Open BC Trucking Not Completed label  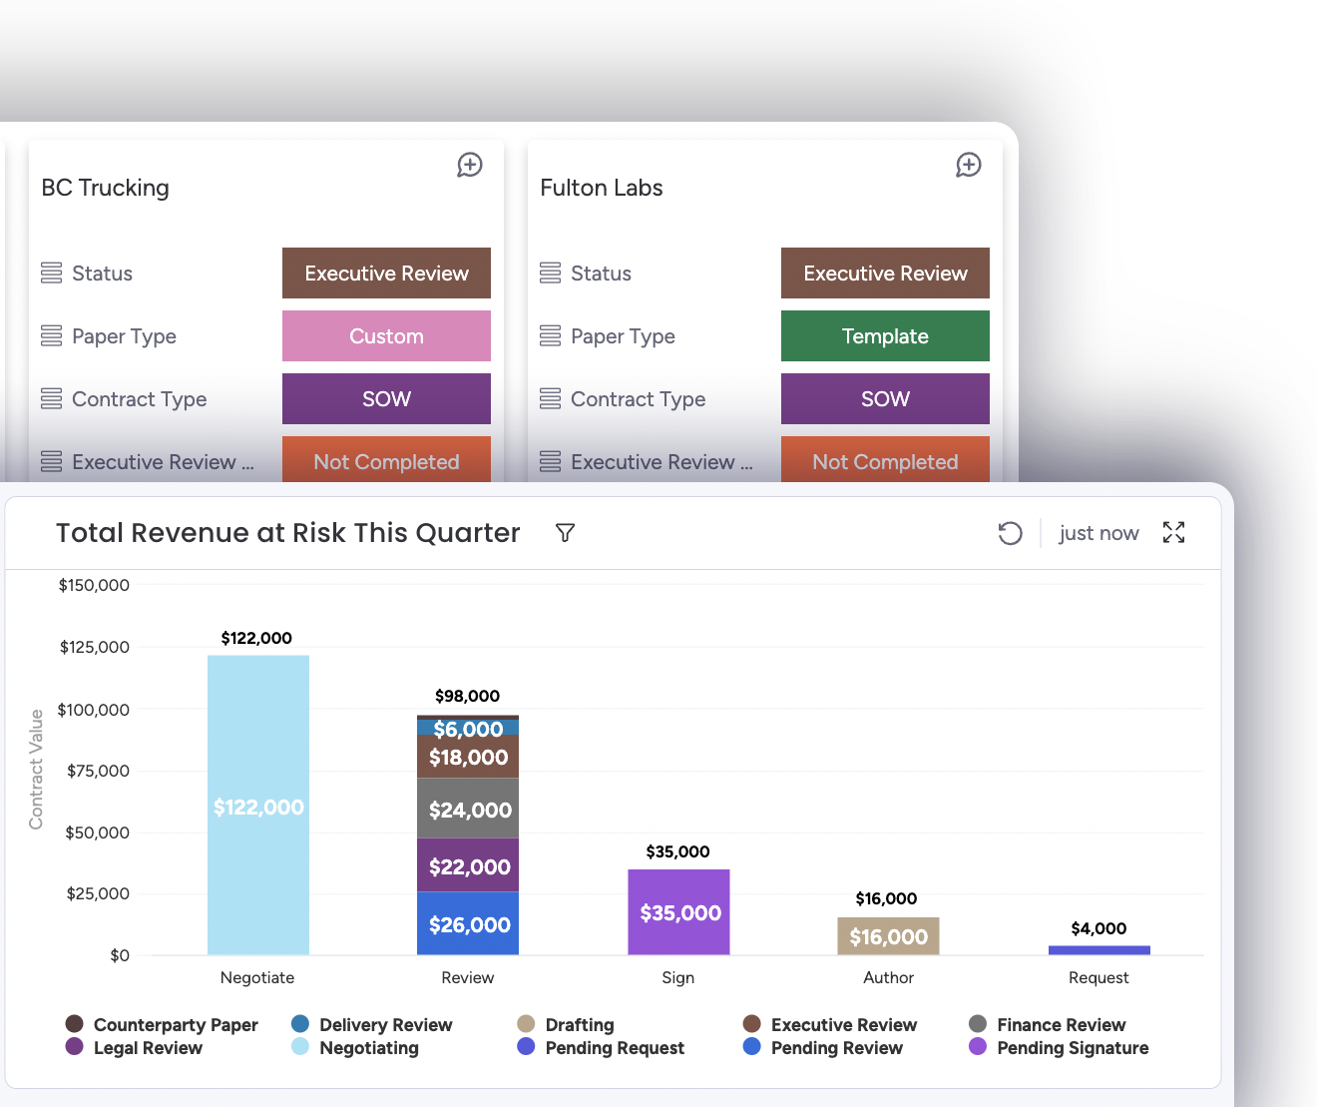[x=386, y=460]
